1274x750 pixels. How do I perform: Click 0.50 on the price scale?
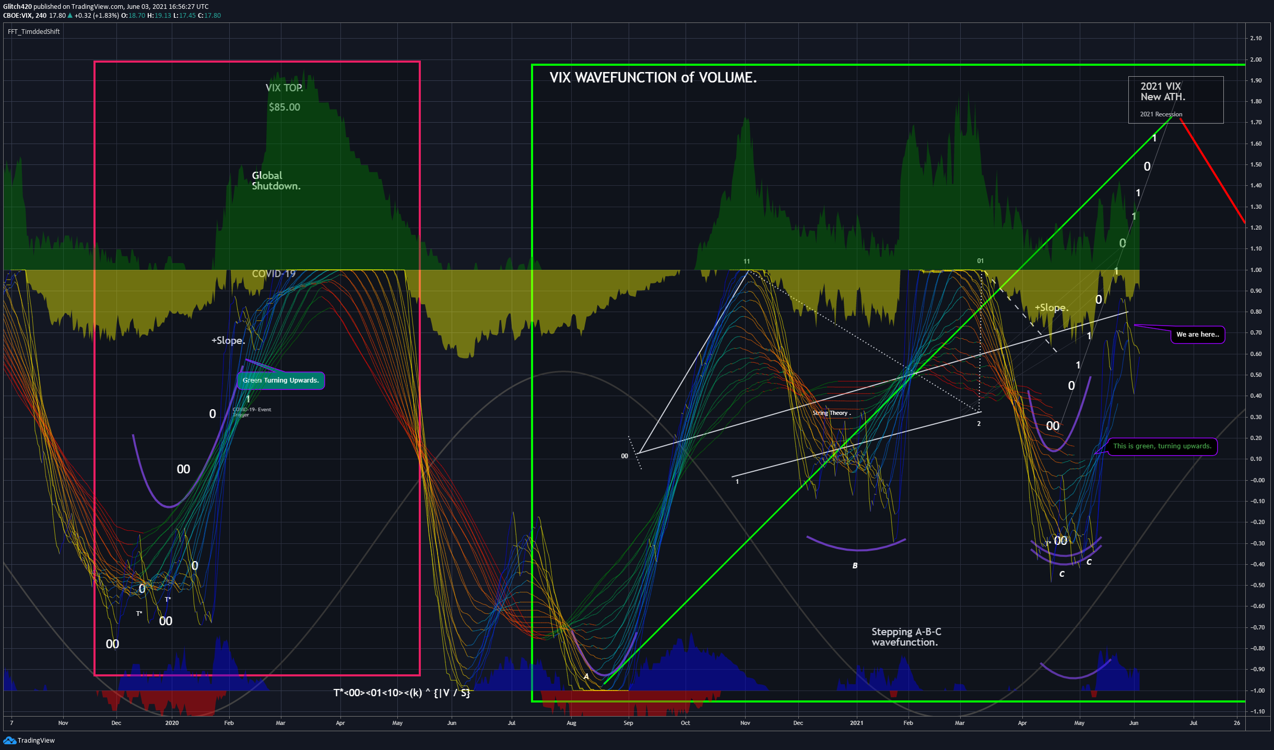[x=1256, y=375]
